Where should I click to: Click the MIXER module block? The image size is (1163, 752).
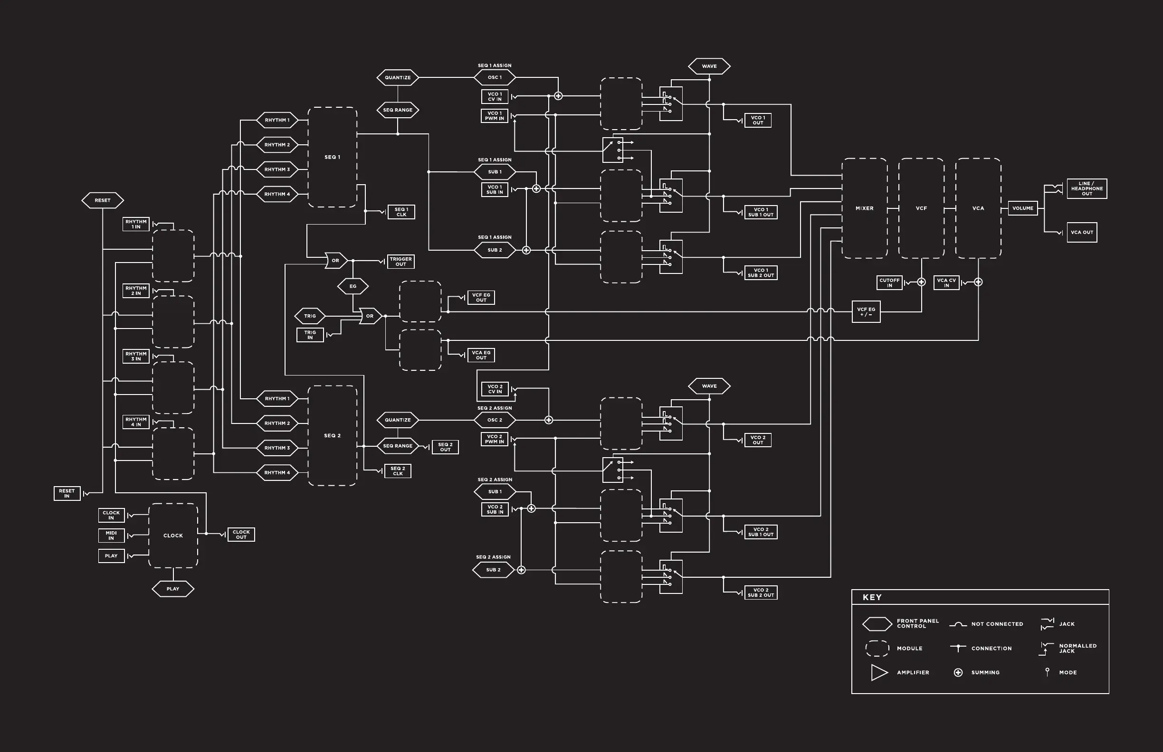[x=865, y=208]
